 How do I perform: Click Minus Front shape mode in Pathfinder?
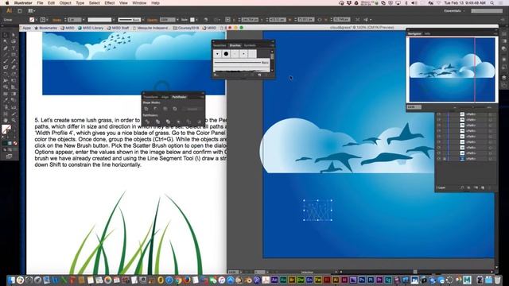(156, 109)
